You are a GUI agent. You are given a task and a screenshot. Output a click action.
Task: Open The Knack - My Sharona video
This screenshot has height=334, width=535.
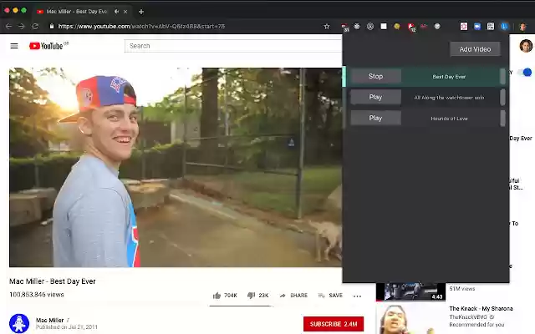[481, 308]
